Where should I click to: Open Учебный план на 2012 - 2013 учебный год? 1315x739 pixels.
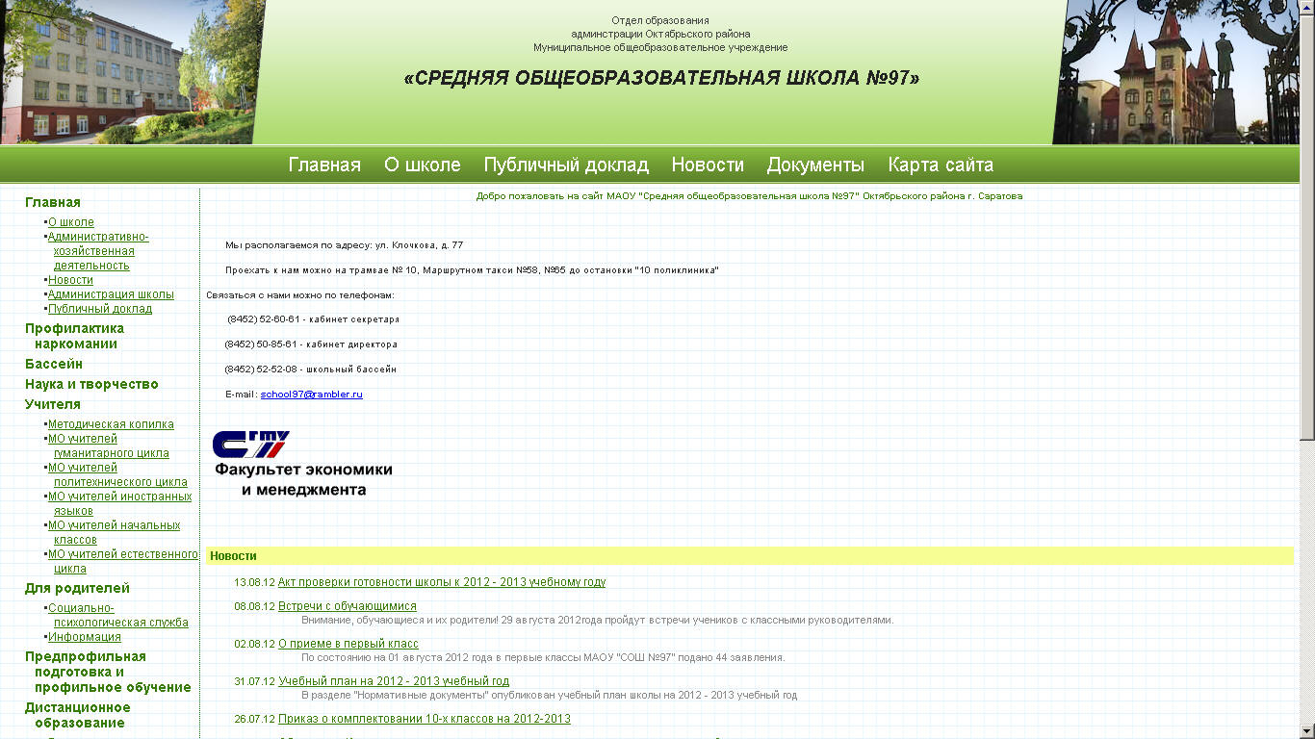click(x=394, y=681)
